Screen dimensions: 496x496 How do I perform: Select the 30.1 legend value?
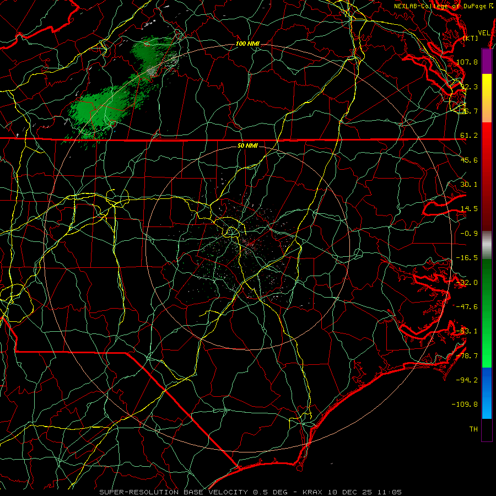[x=469, y=185]
